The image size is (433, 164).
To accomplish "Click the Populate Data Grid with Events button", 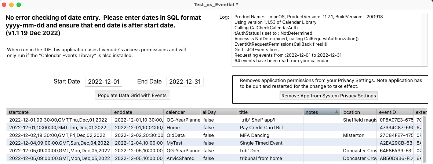I will coord(132,95).
